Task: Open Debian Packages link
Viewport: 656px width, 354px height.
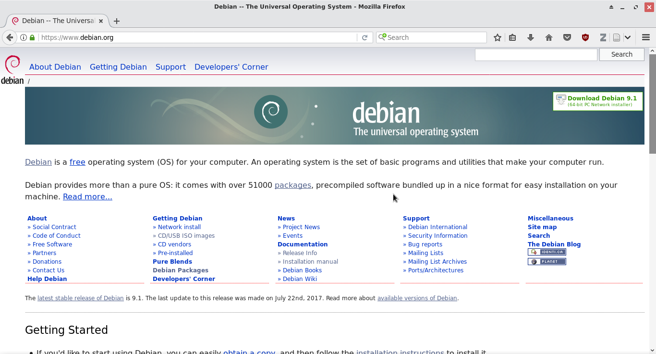Action: pos(181,270)
